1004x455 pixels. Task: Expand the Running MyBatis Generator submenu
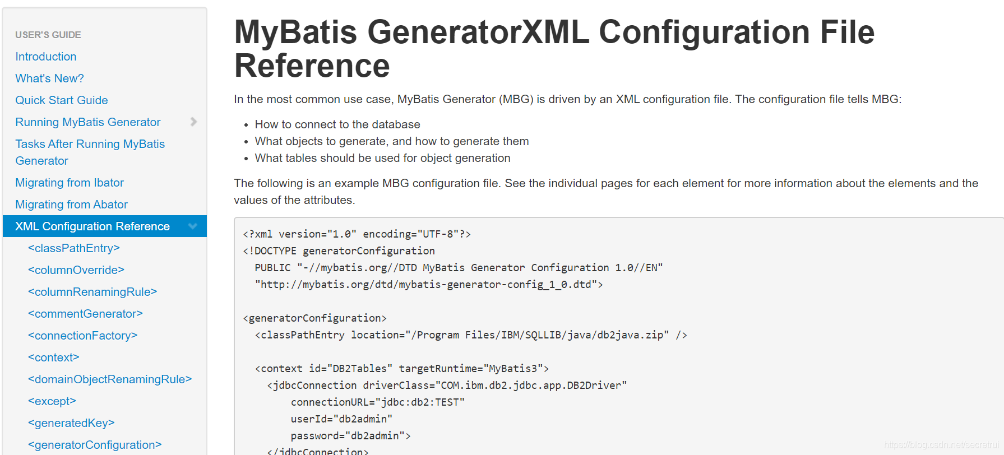(193, 122)
